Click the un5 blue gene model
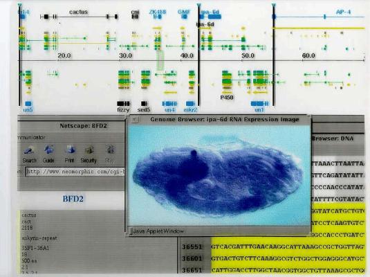370x277 pixels. pos(28,103)
